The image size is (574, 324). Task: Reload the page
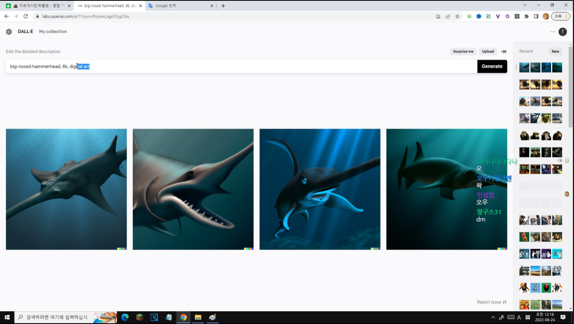click(x=26, y=16)
